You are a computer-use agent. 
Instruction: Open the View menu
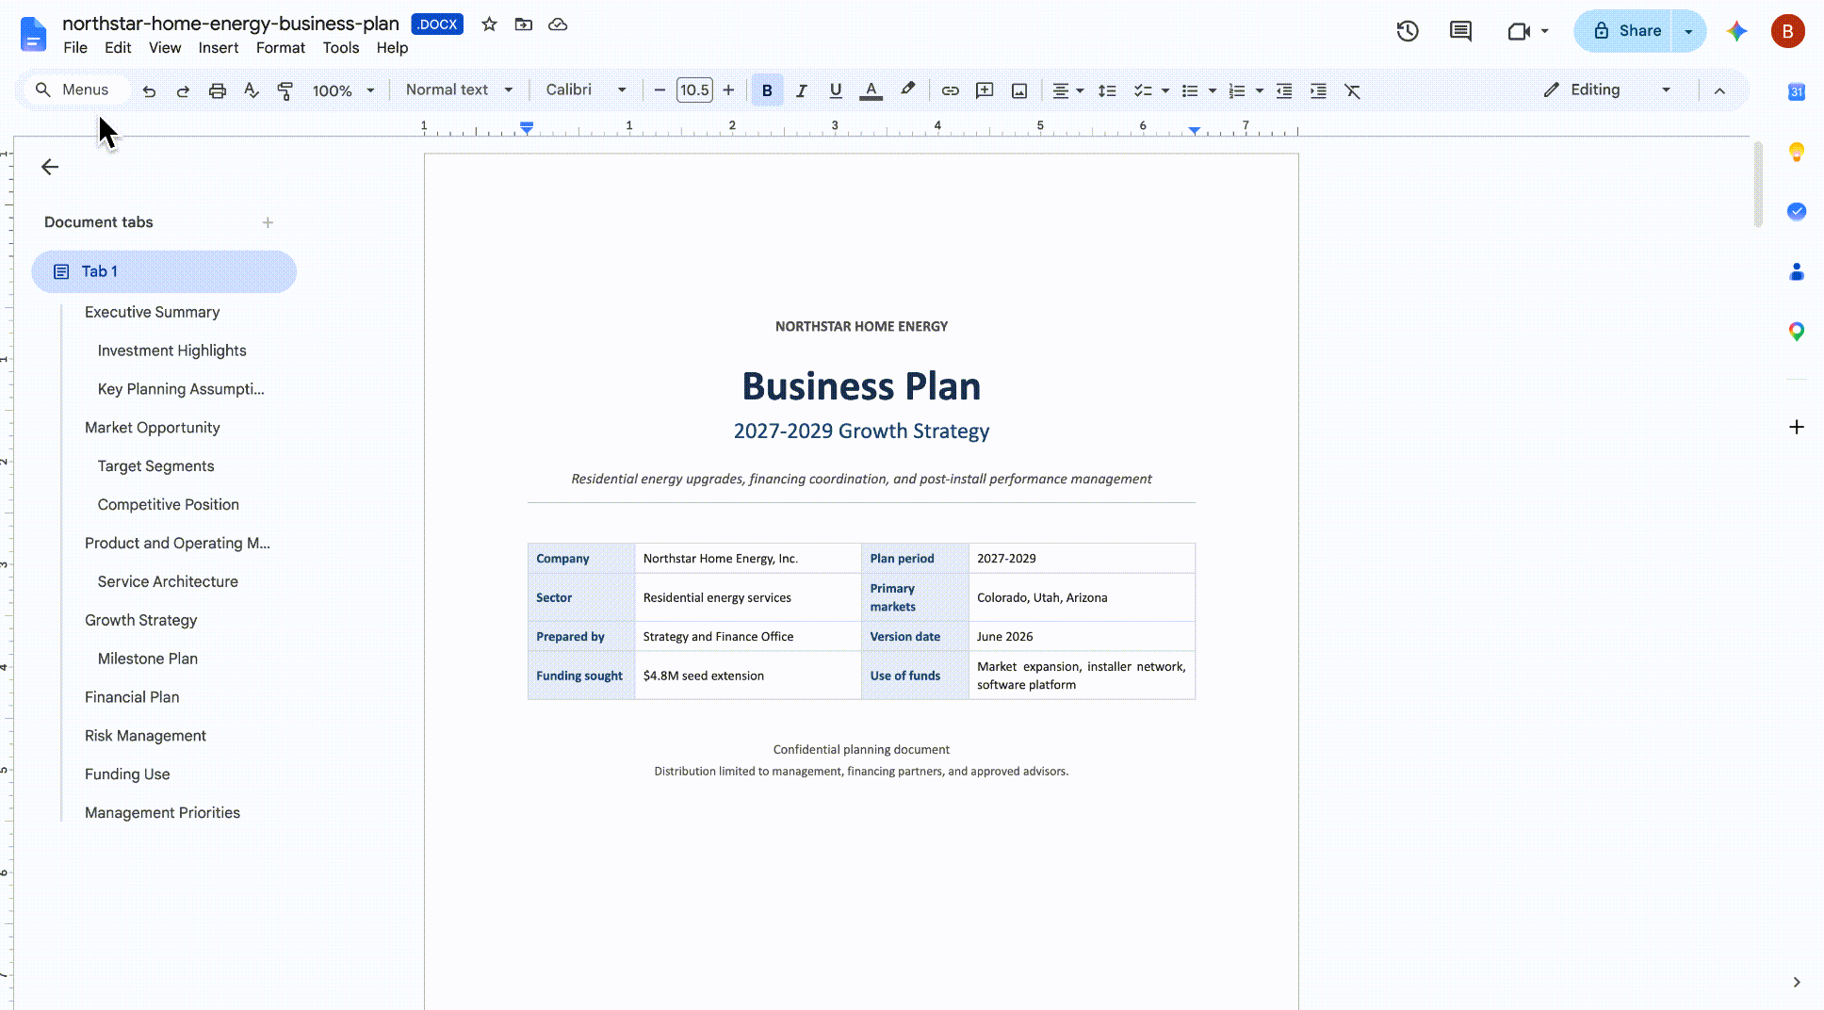[165, 48]
